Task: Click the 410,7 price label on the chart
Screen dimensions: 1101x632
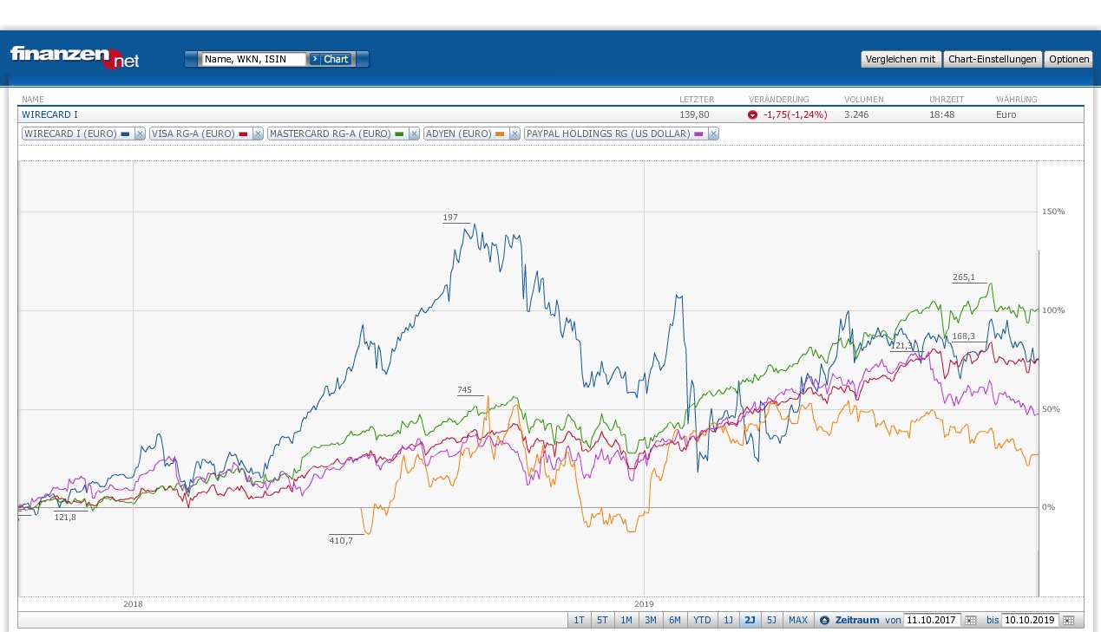Action: [x=341, y=540]
